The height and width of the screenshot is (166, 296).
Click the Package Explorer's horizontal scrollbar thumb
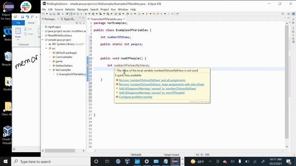(x=60, y=151)
